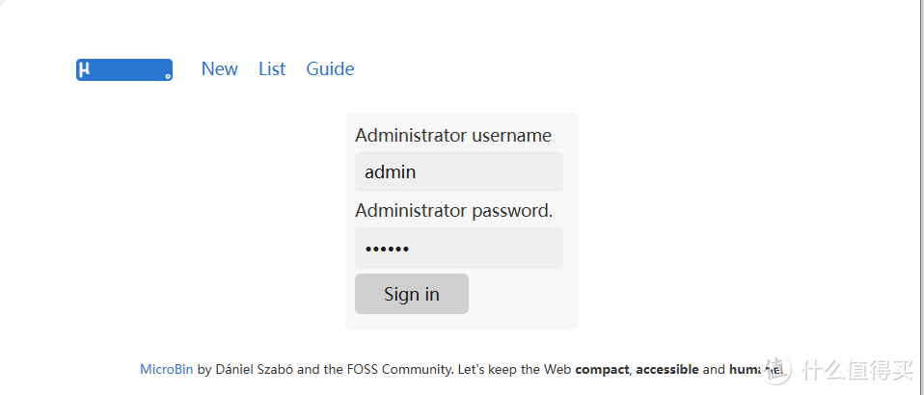This screenshot has height=395, width=924.
Task: Follow the MicroBin link in the footer
Action: click(x=166, y=369)
